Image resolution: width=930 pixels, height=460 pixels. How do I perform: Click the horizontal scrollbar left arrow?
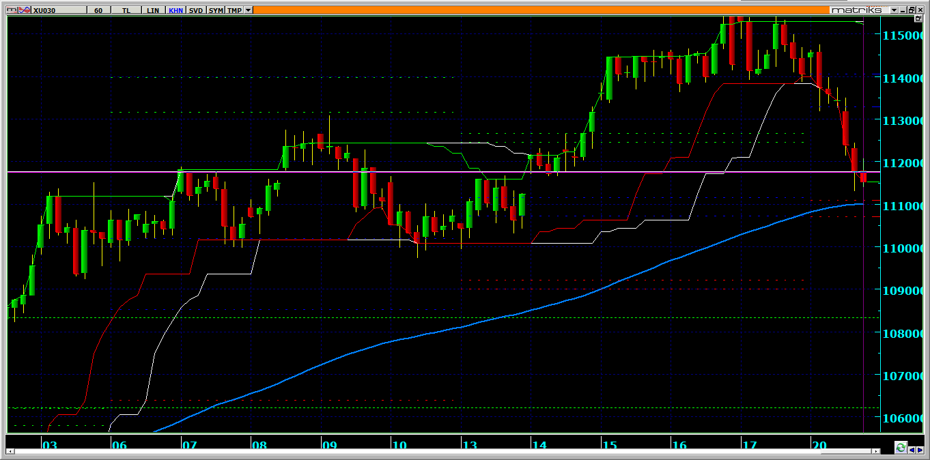point(10,451)
